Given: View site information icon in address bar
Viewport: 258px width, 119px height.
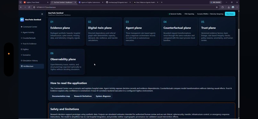Looking at the screenshot, I should coord(34,7).
